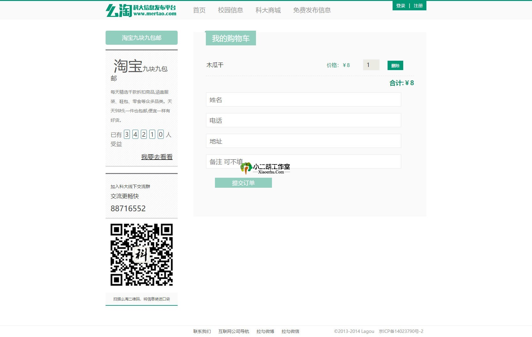Delete 木瓜干 with the 删除 button
Image resolution: width=532 pixels, height=337 pixels.
[395, 65]
